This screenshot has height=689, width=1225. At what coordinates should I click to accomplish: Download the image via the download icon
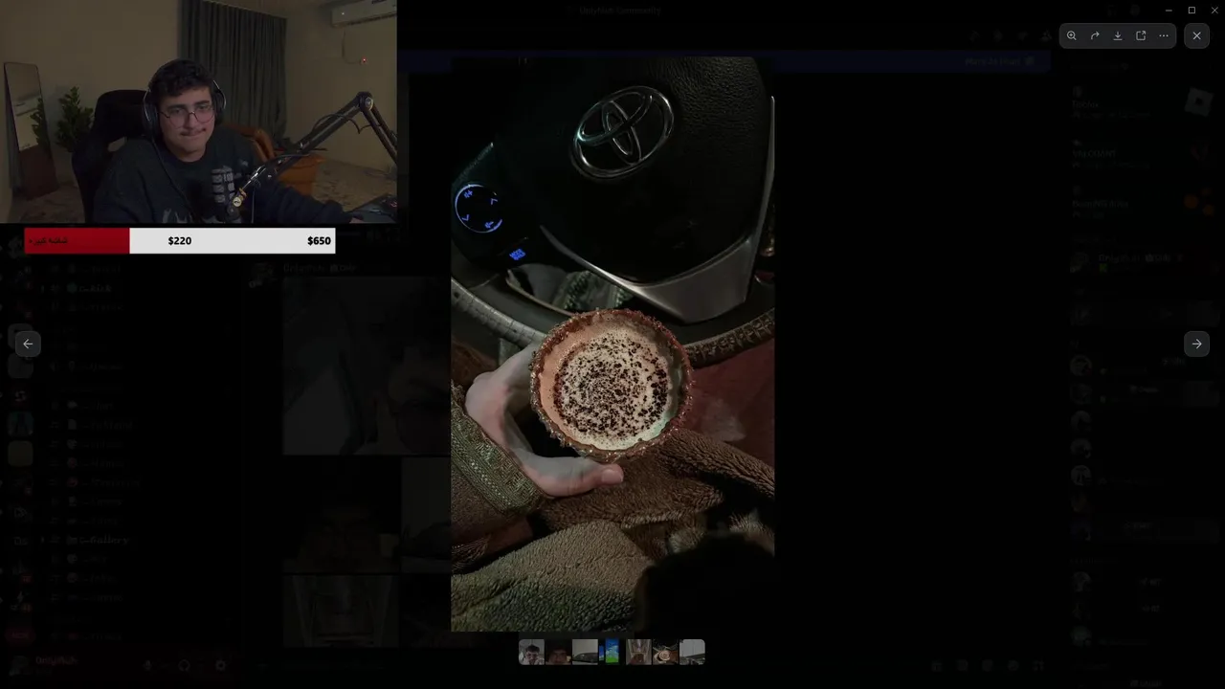1118,35
